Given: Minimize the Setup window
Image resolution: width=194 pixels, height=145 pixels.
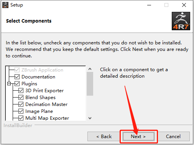Looking at the screenshot, I should (x=149, y=5).
